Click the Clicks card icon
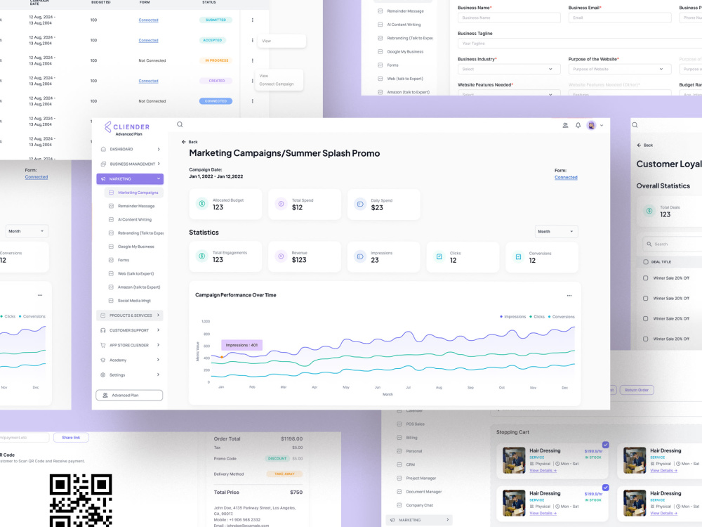The width and height of the screenshot is (702, 527). point(439,256)
